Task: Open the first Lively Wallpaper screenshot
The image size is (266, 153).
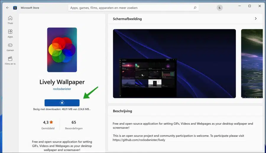Action: click(174, 64)
